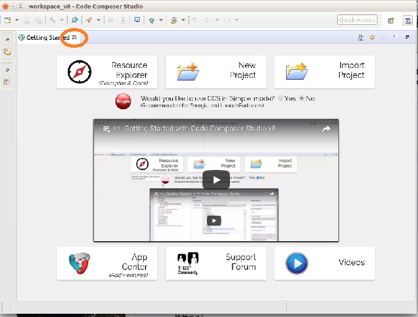Click the red Simple mode button
This screenshot has height=317, width=418.
click(x=123, y=101)
